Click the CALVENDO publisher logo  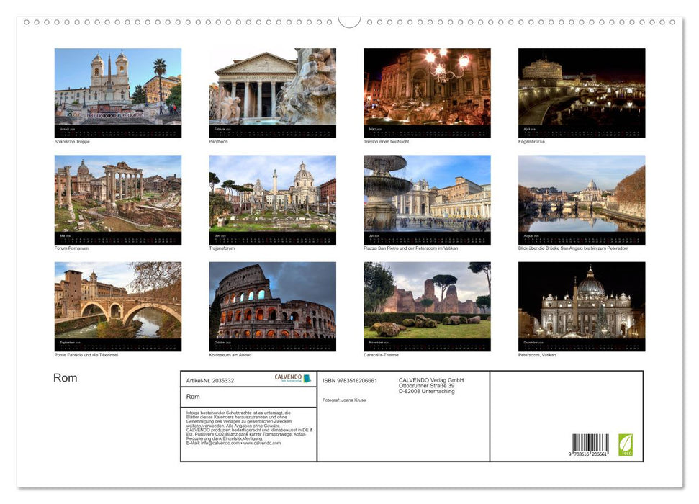click(x=288, y=378)
